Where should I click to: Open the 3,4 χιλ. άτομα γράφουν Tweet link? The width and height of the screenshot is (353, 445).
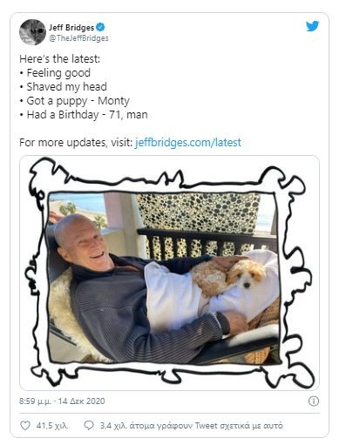click(x=192, y=426)
